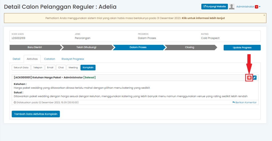
Task: Open the Administrator dropdown menu
Action: (x=248, y=7)
